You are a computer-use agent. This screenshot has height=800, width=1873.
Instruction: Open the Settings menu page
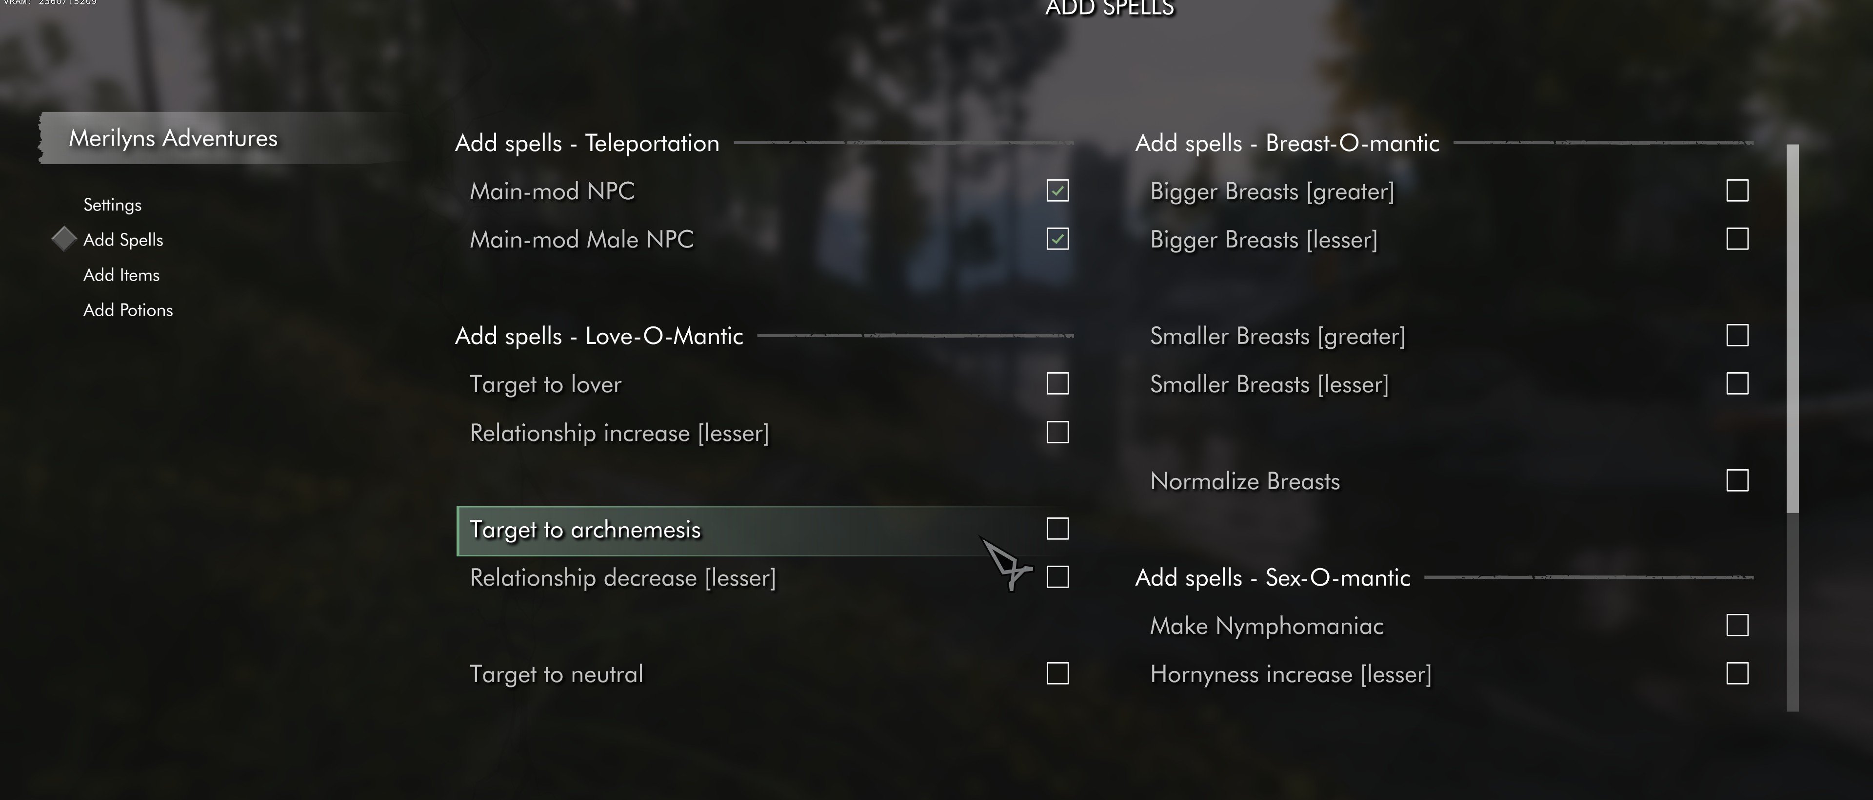click(112, 205)
